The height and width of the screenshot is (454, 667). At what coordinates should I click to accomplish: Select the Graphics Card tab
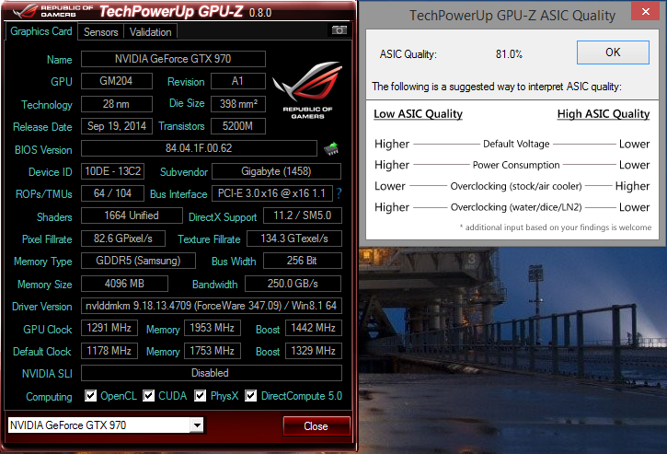tap(41, 31)
